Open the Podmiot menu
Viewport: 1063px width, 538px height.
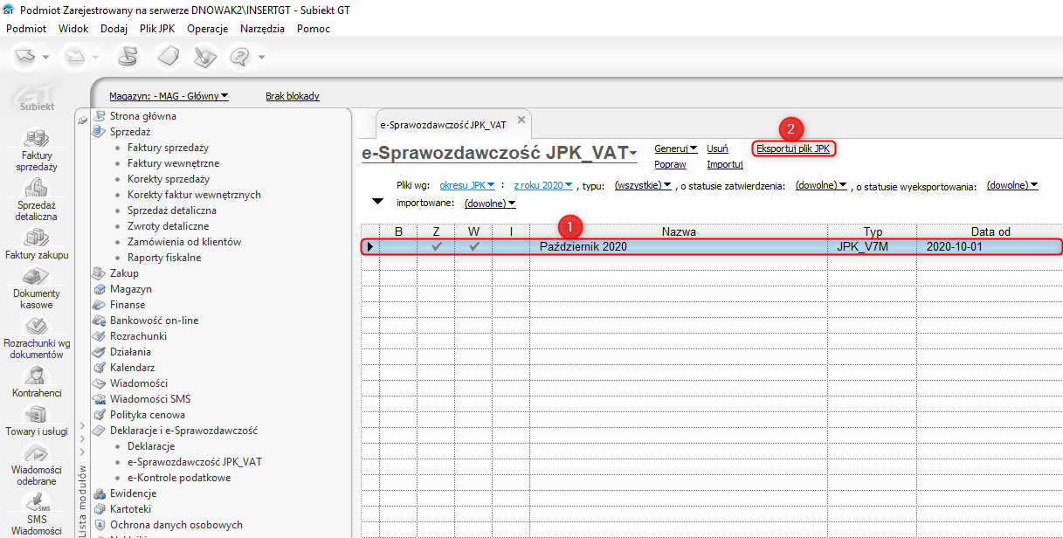[26, 28]
